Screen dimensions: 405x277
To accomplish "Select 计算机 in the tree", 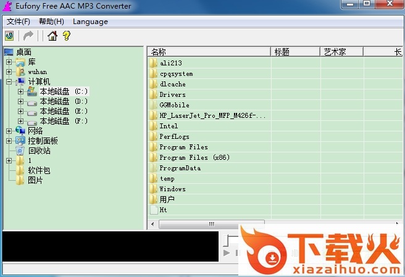I will (39, 81).
